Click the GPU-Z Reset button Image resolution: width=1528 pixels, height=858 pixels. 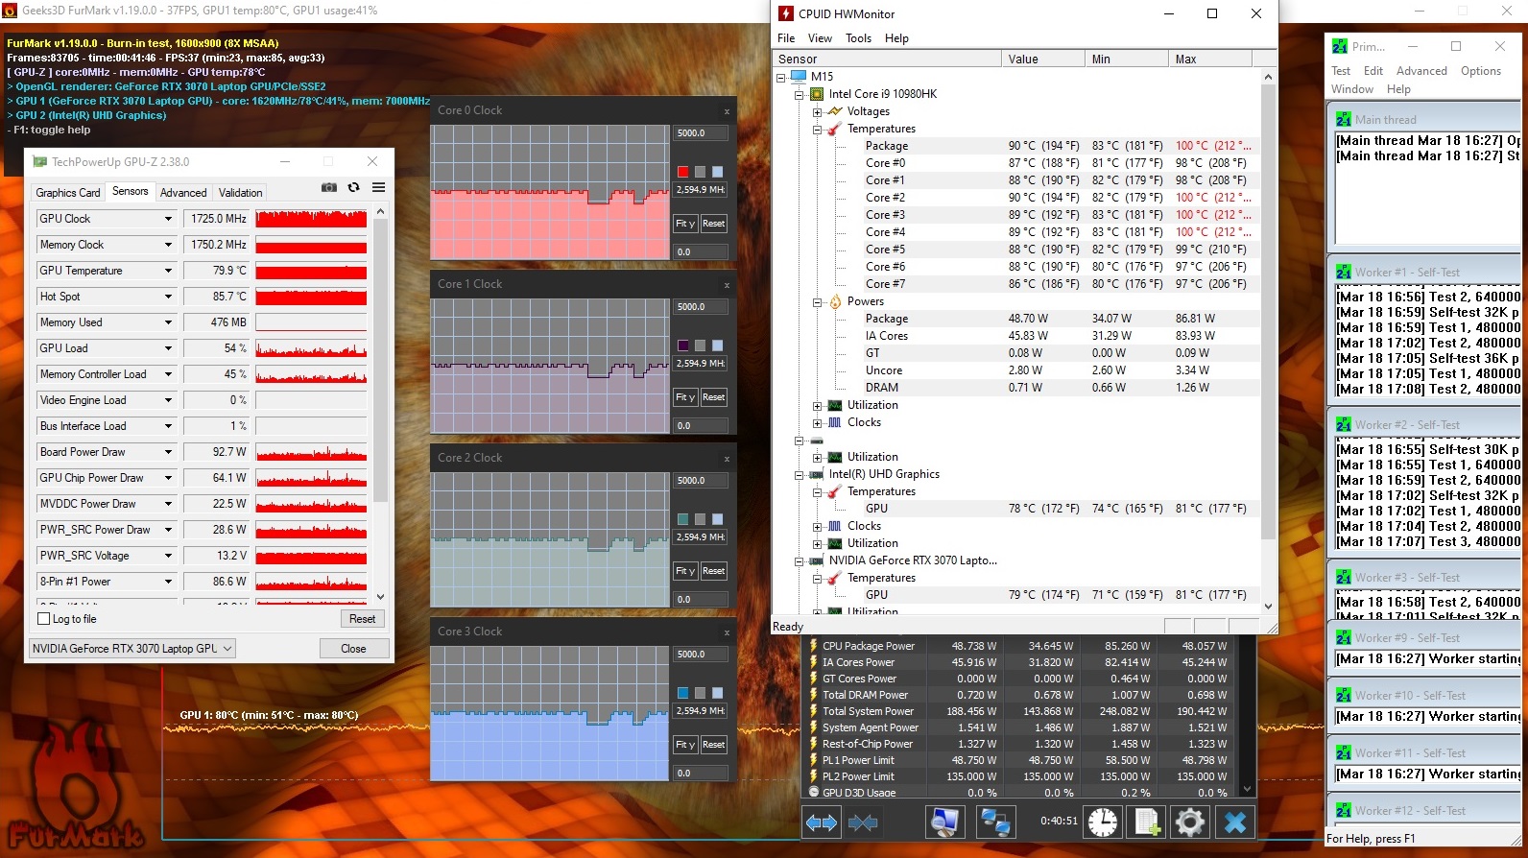[x=362, y=619]
